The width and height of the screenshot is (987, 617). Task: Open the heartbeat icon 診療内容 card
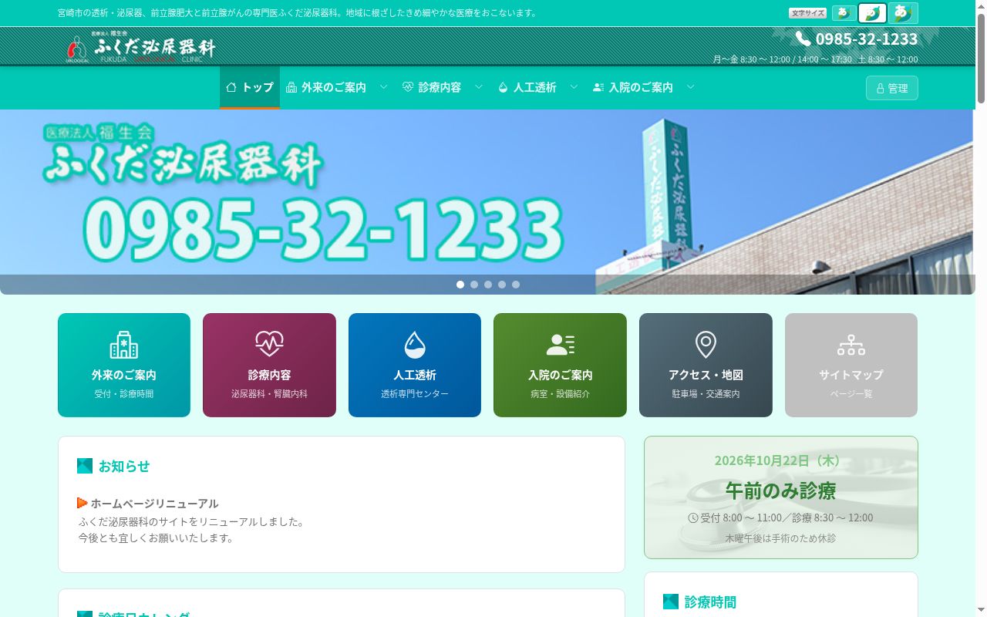[269, 365]
